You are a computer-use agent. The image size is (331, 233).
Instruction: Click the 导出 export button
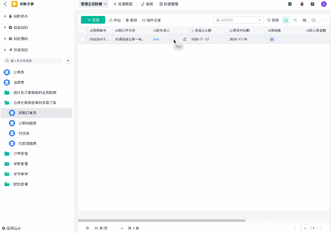pos(115,20)
